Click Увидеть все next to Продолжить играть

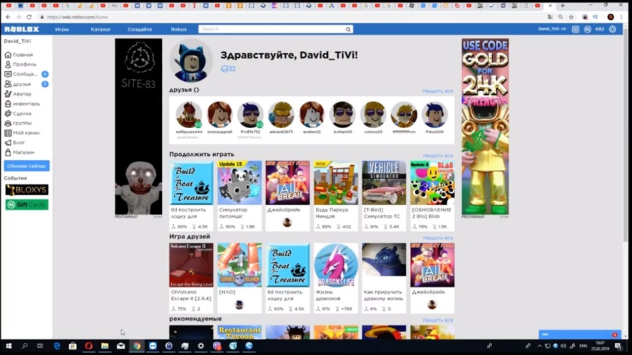tap(437, 156)
